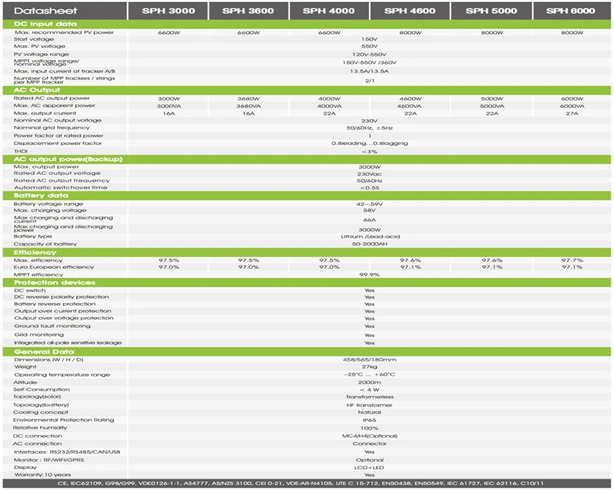The height and width of the screenshot is (491, 614).
Task: Click the "Max. recommended PV power" row label
Action: click(64, 33)
